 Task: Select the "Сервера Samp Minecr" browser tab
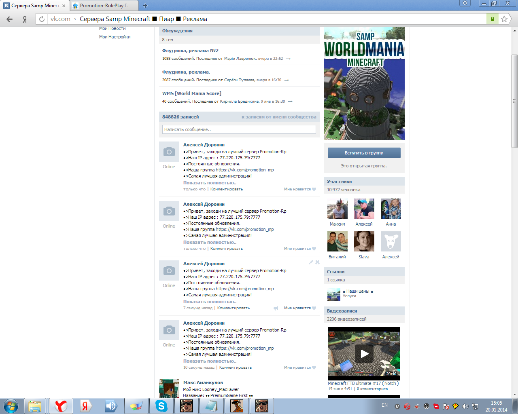pyautogui.click(x=35, y=6)
